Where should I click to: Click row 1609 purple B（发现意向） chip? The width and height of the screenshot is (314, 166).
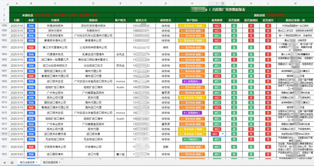[x=192, y=81]
